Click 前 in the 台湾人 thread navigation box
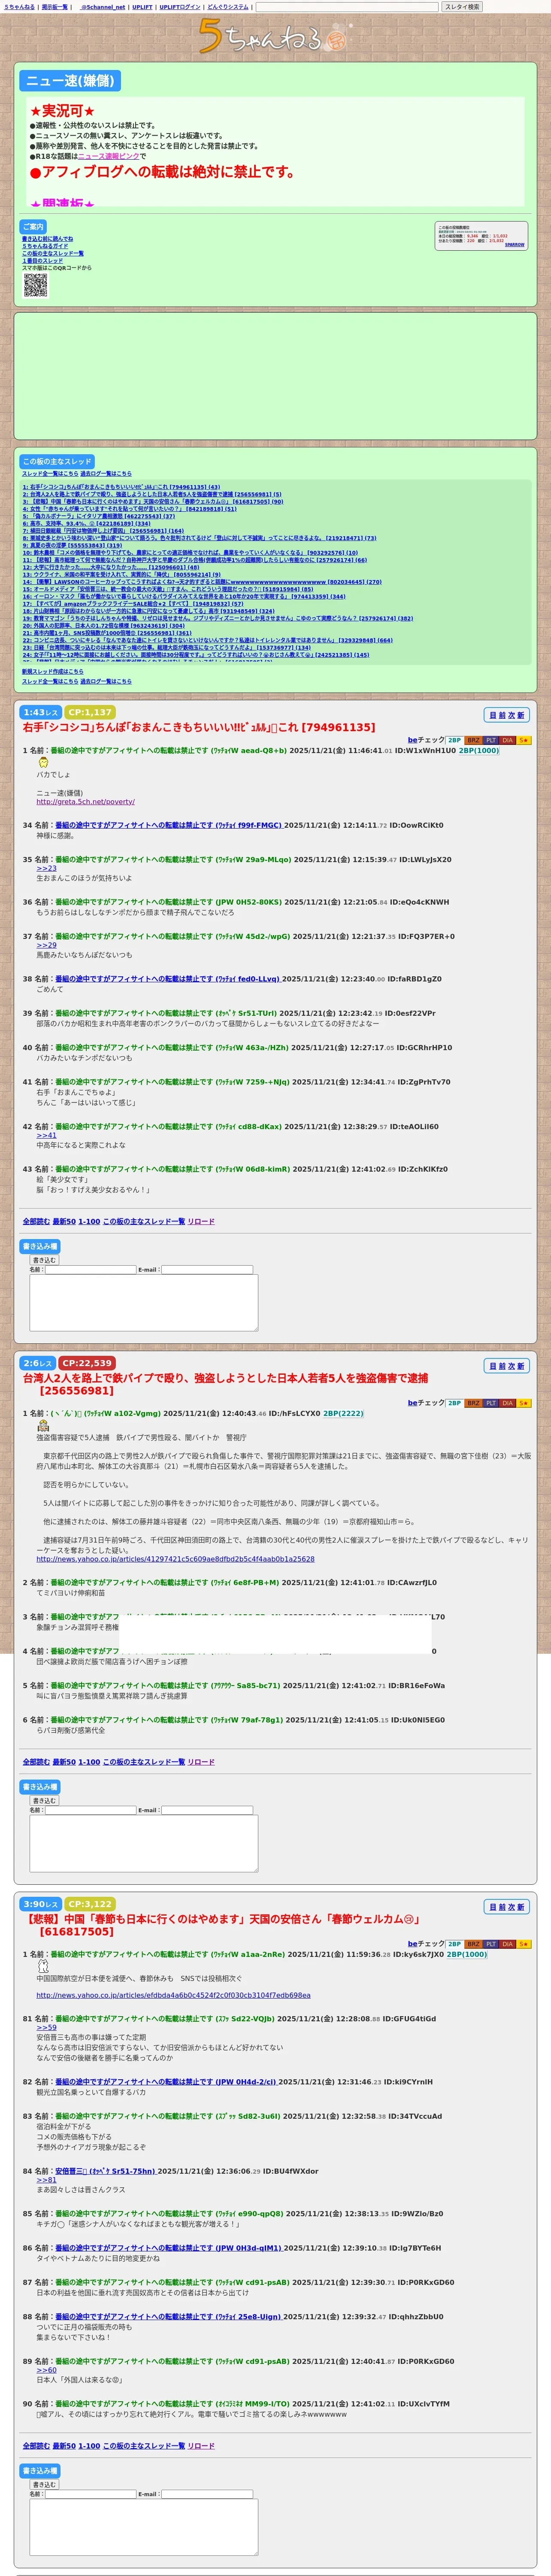Image resolution: width=551 pixels, height=2576 pixels. [502, 1366]
